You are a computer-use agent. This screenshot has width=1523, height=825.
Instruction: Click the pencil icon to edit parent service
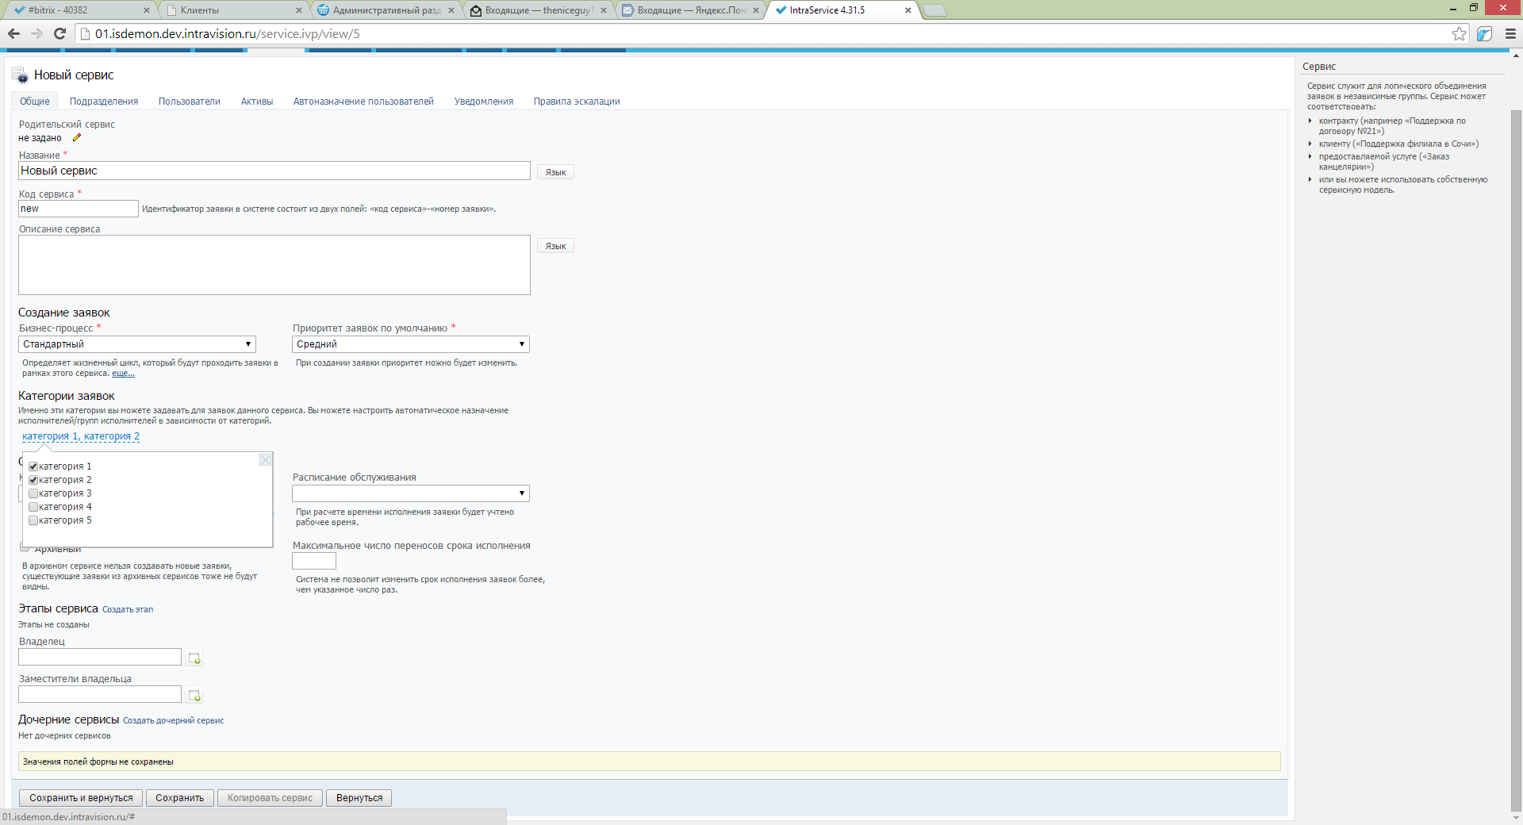[77, 137]
